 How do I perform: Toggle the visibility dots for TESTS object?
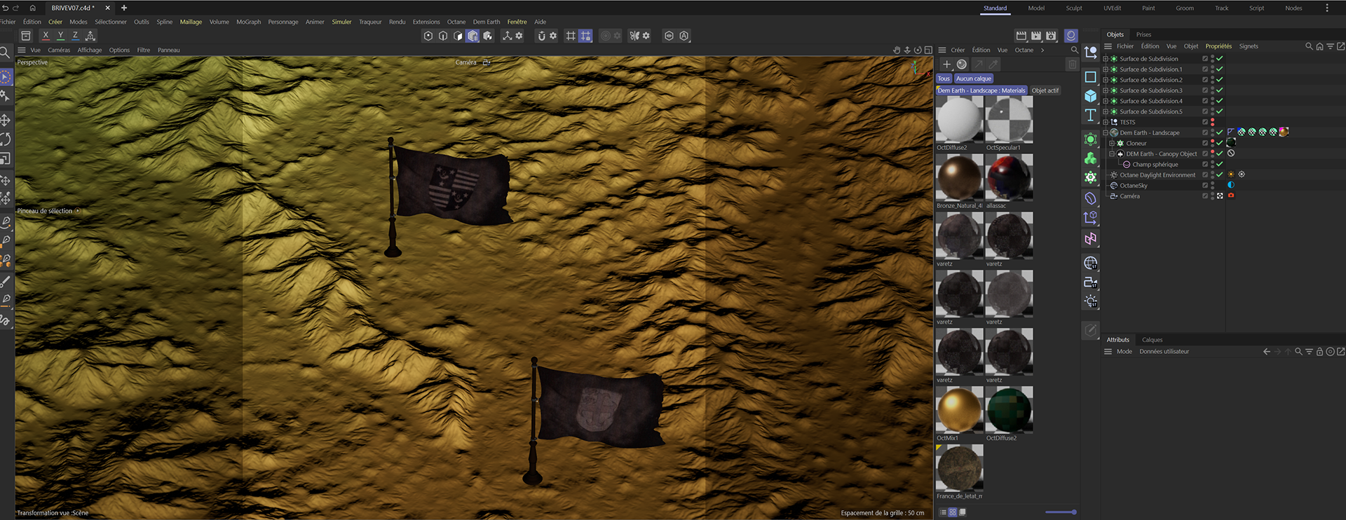(x=1212, y=122)
